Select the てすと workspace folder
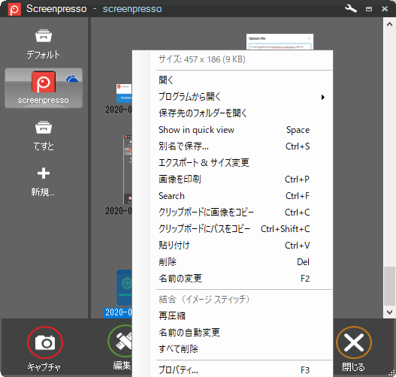The height and width of the screenshot is (377, 396). coord(44,136)
